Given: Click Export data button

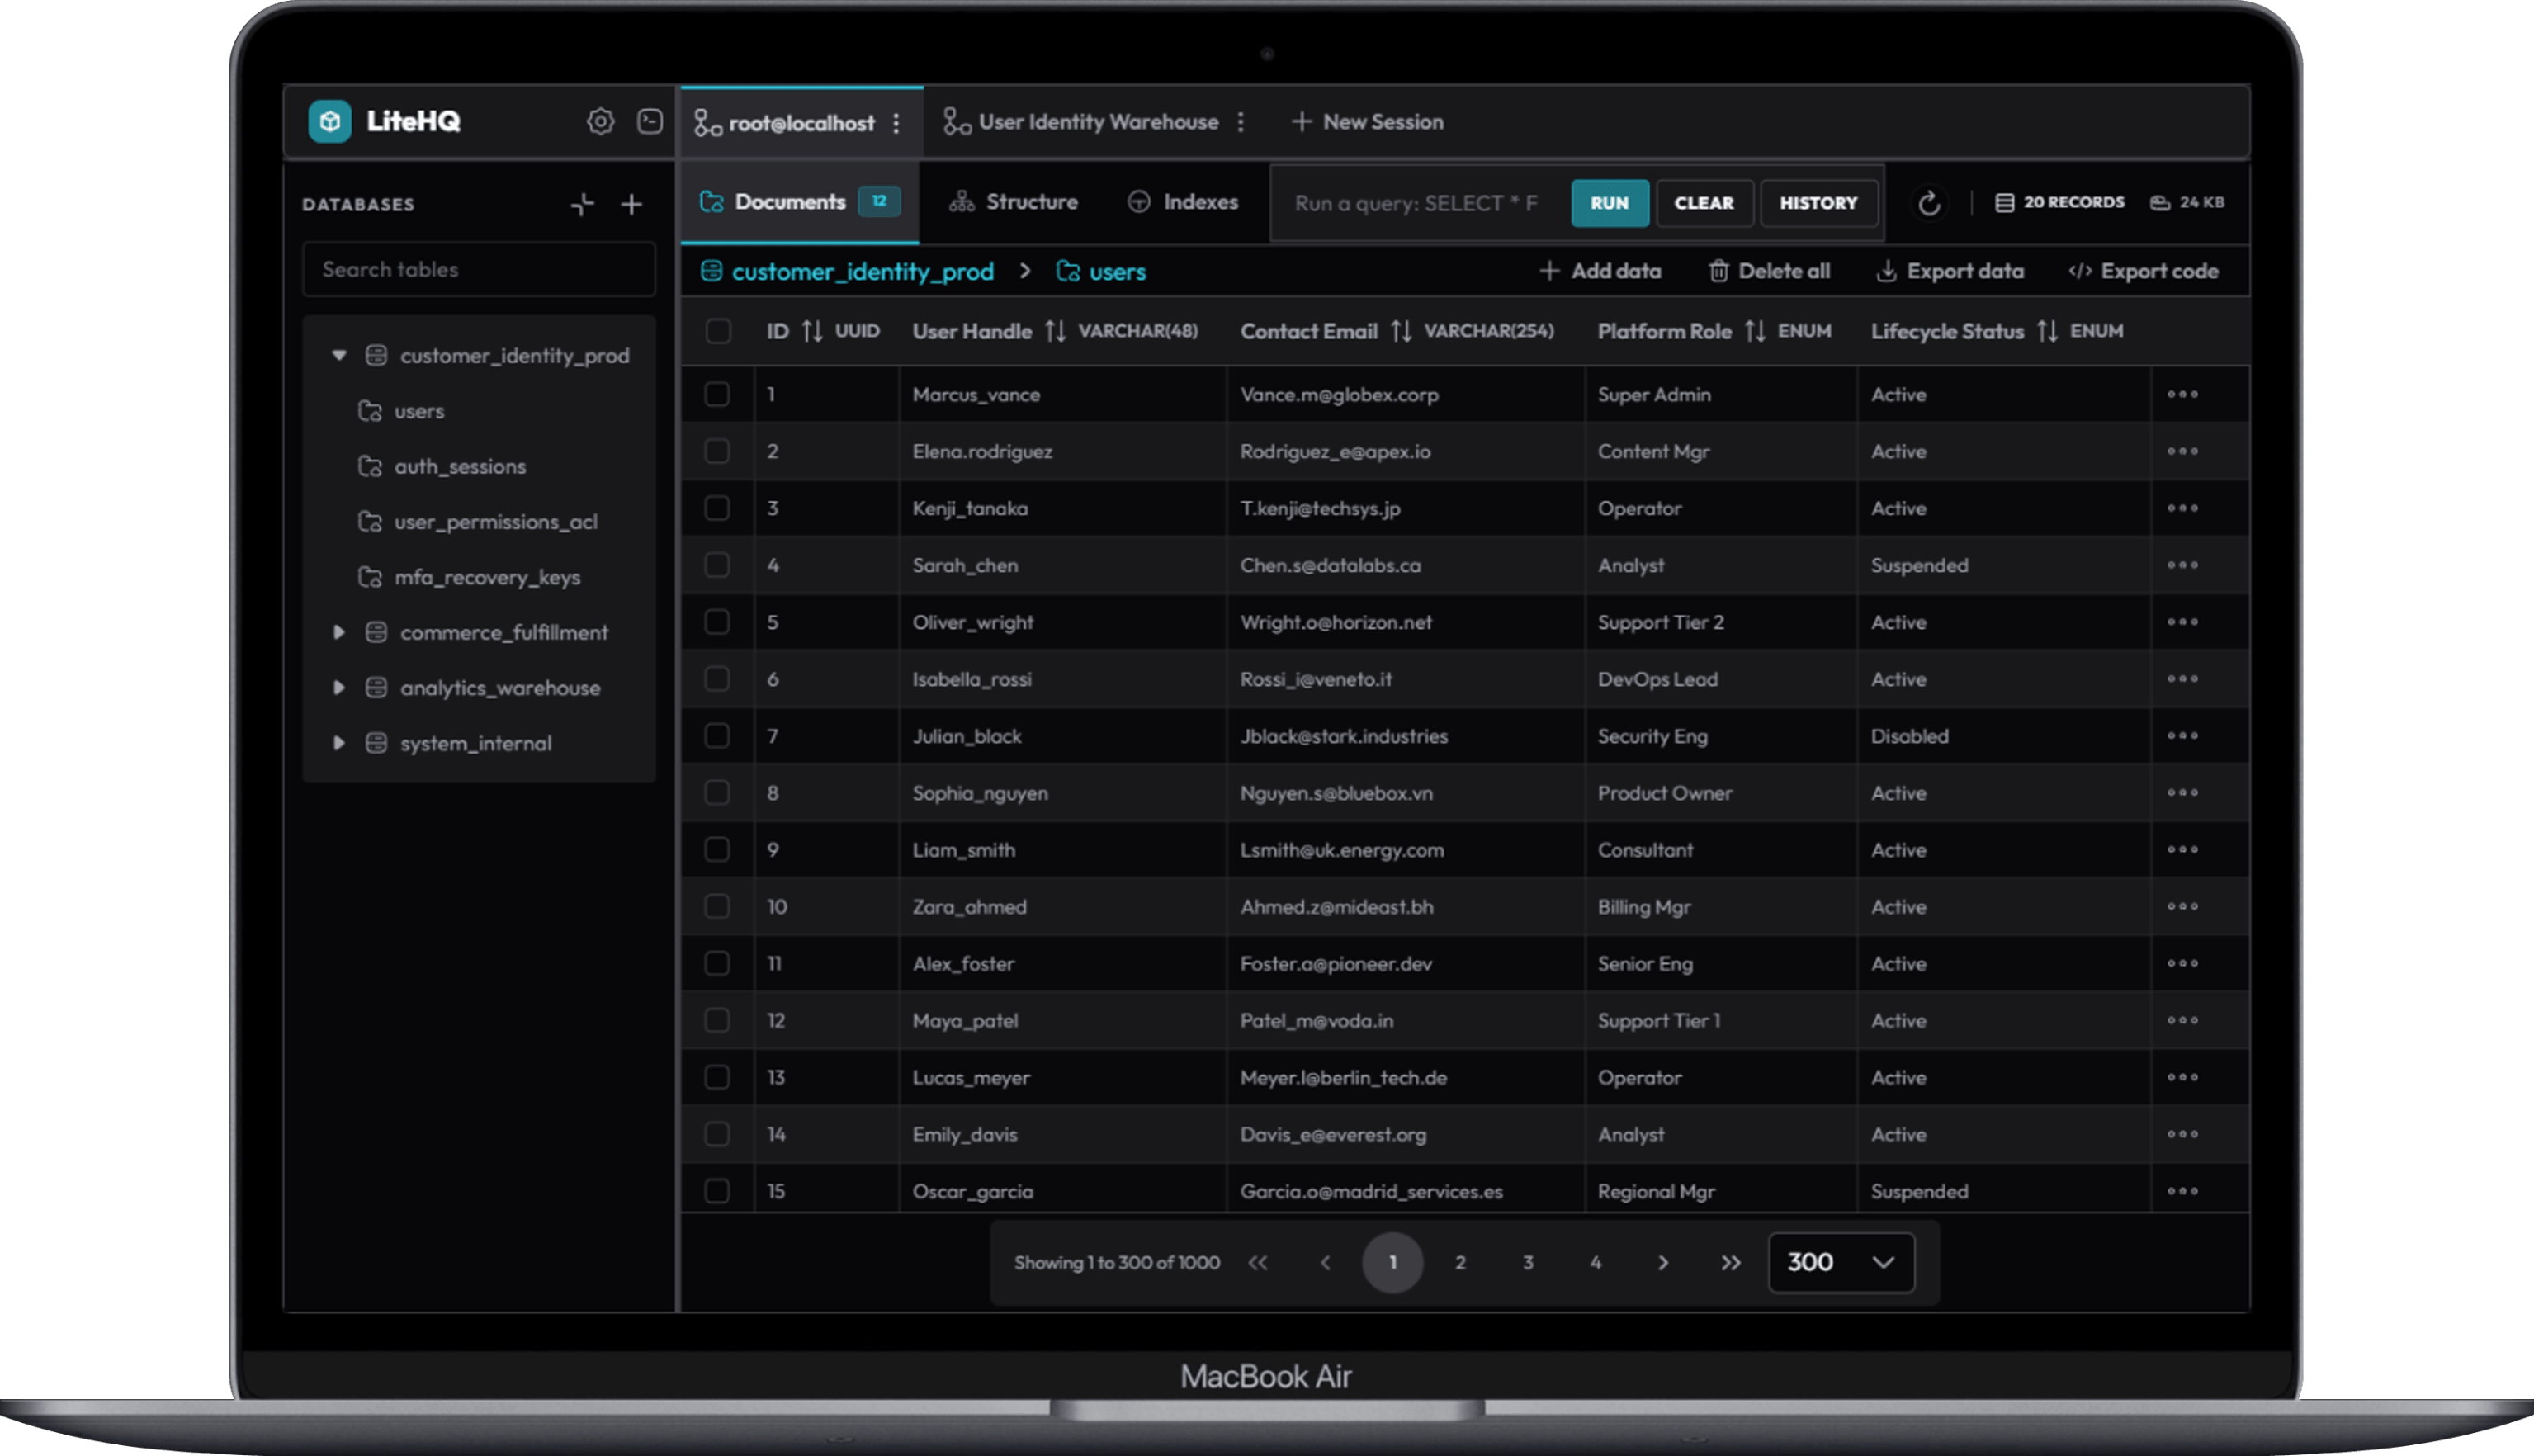Looking at the screenshot, I should [1949, 271].
